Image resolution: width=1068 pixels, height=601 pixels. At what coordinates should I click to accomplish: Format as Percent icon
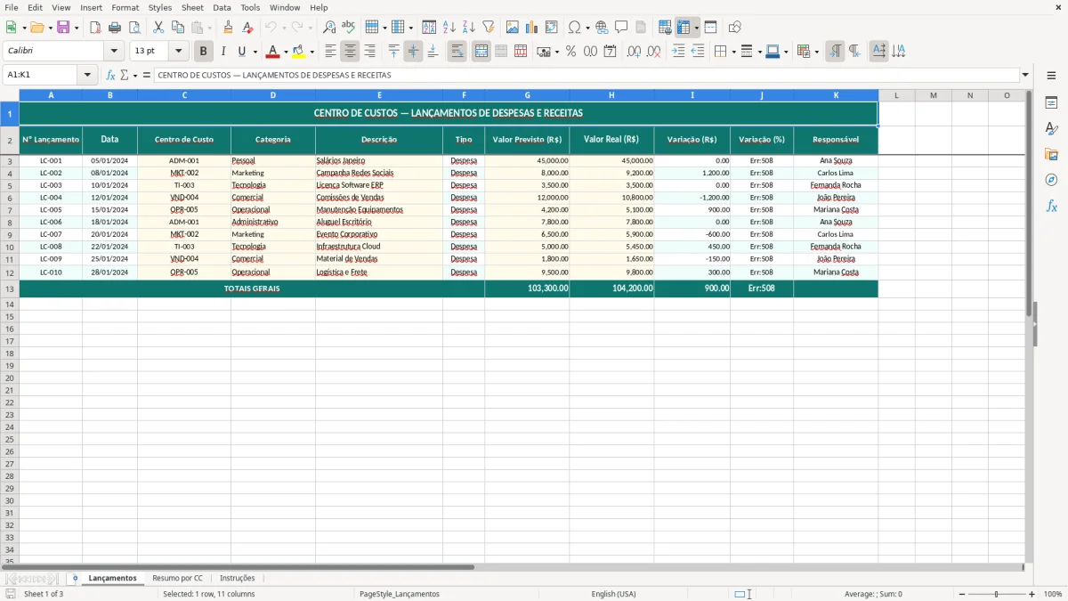[570, 52]
